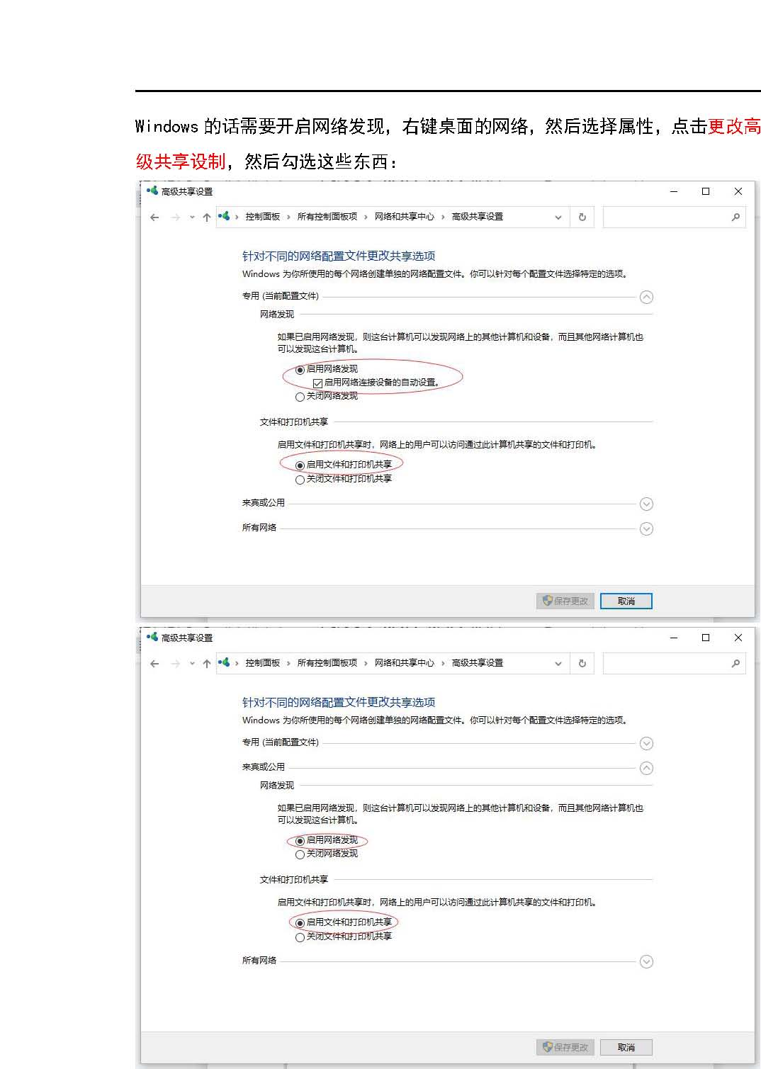Click the shield icon on the lower 保存更改 button

[547, 1047]
